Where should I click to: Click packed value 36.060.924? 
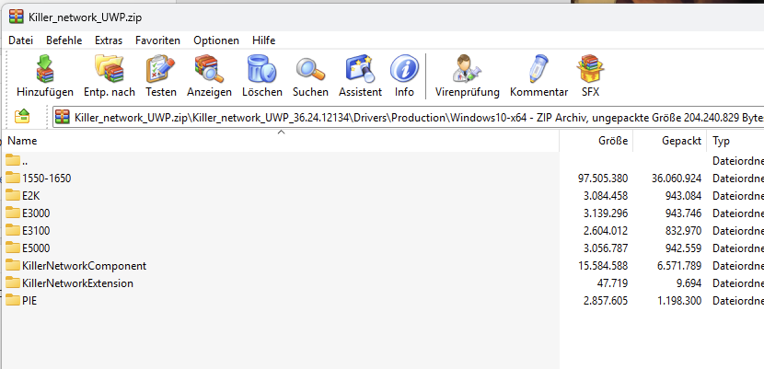pyautogui.click(x=677, y=179)
